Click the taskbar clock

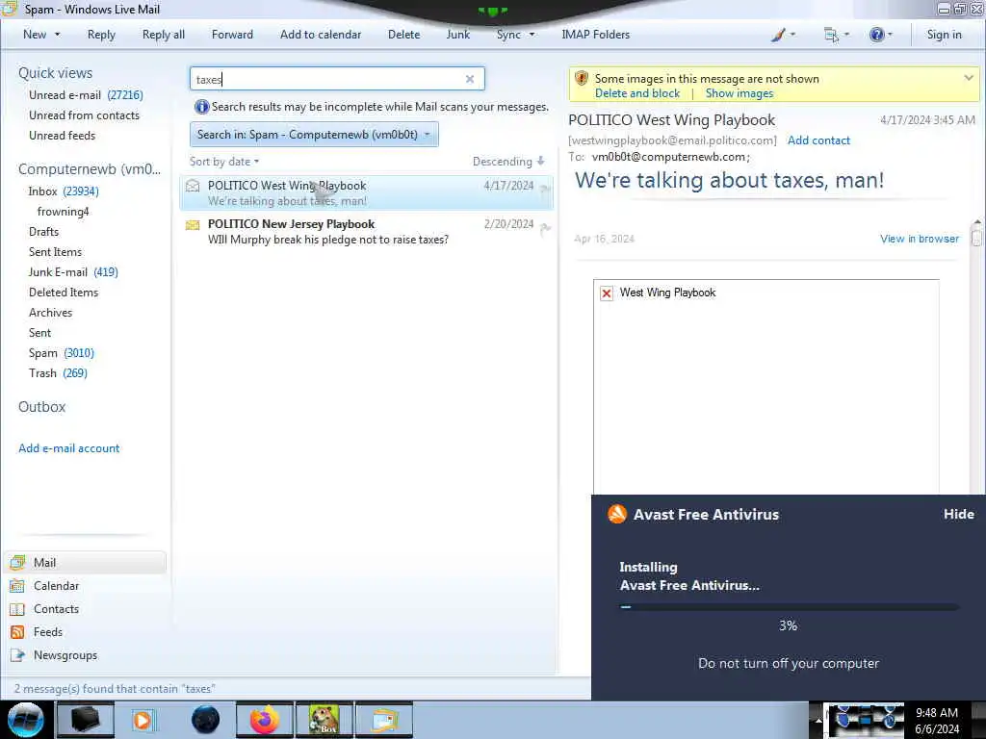tap(936, 720)
